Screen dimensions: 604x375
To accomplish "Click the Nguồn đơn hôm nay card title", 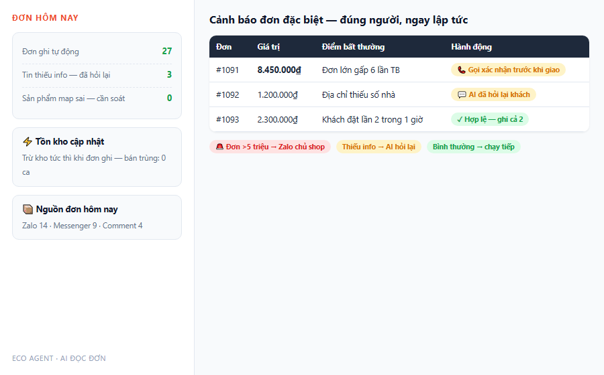I will (x=77, y=210).
